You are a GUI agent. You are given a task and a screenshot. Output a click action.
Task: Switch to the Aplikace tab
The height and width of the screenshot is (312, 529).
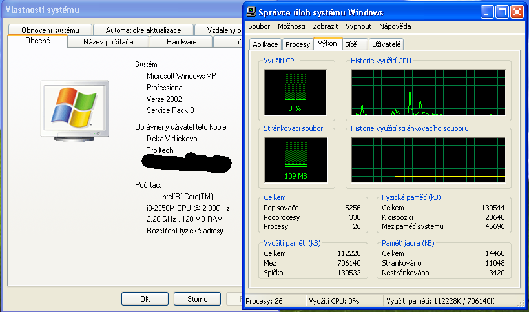(x=265, y=44)
